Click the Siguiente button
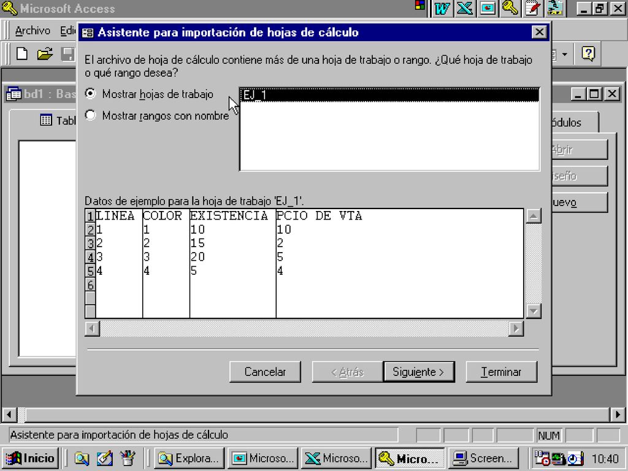The height and width of the screenshot is (471, 628). [418, 372]
